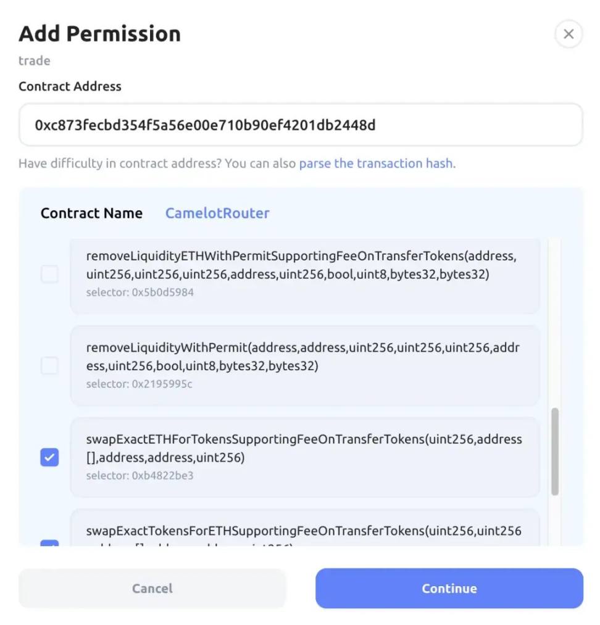Image resolution: width=600 pixels, height=625 pixels.
Task: Select the removeLiquidityWithPermit function card
Action: pyautogui.click(x=305, y=365)
